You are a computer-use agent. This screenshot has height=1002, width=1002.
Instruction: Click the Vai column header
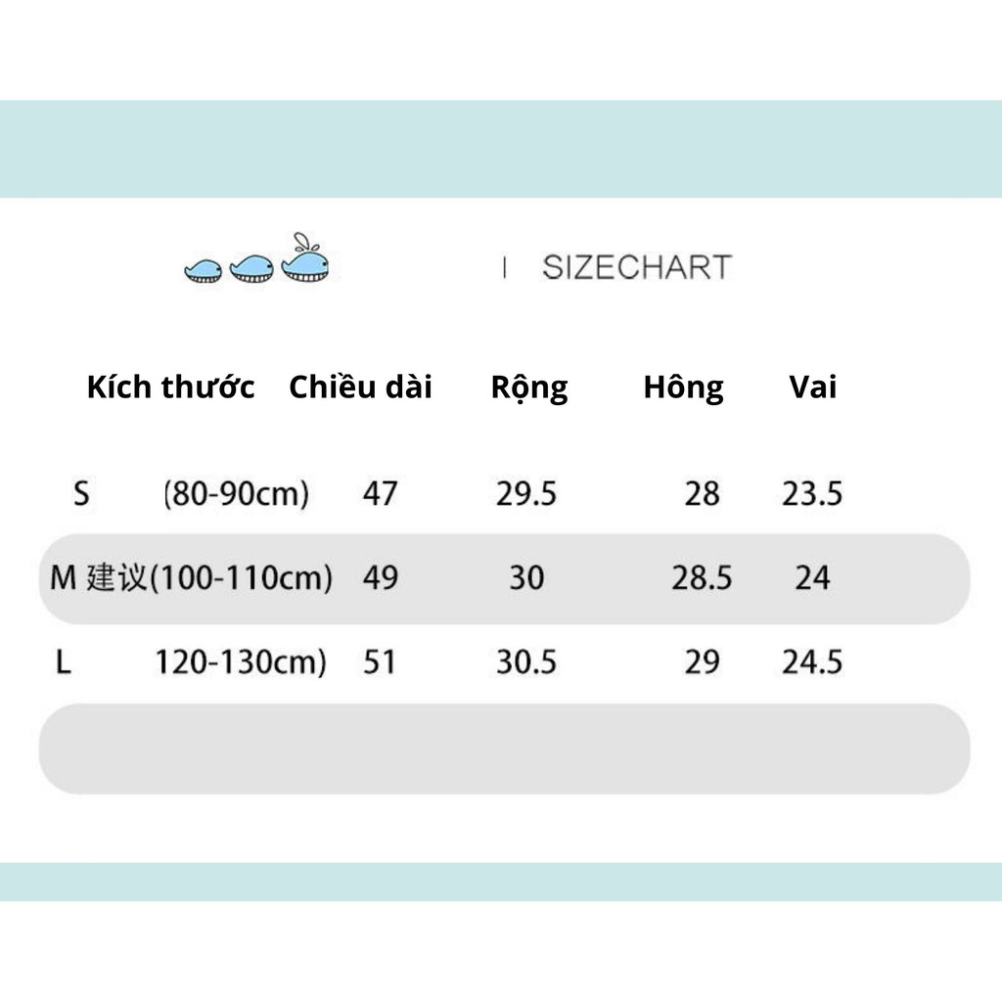pos(812,387)
